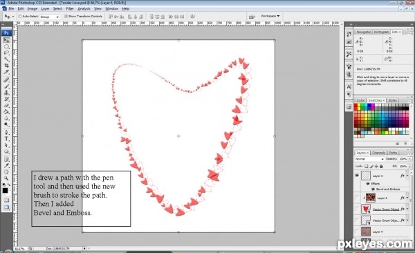Toggle lock transparent pixels

pos(367,166)
